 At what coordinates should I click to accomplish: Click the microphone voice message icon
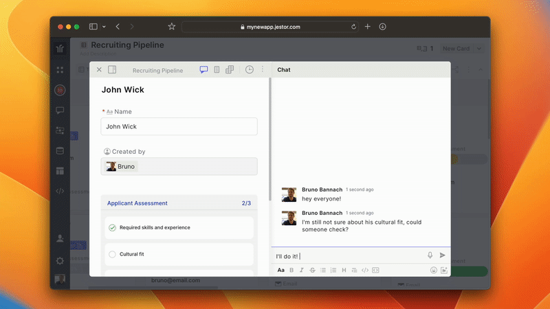430,255
